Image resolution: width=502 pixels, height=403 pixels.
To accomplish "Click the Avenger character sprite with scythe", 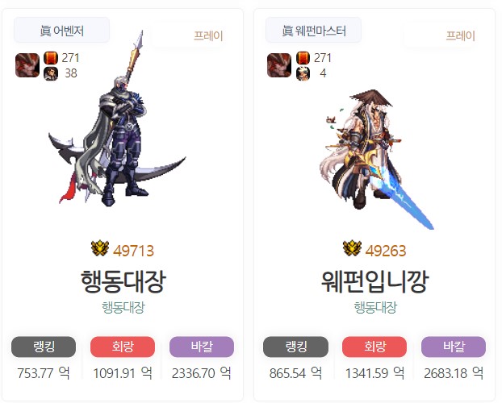I will tap(117, 118).
